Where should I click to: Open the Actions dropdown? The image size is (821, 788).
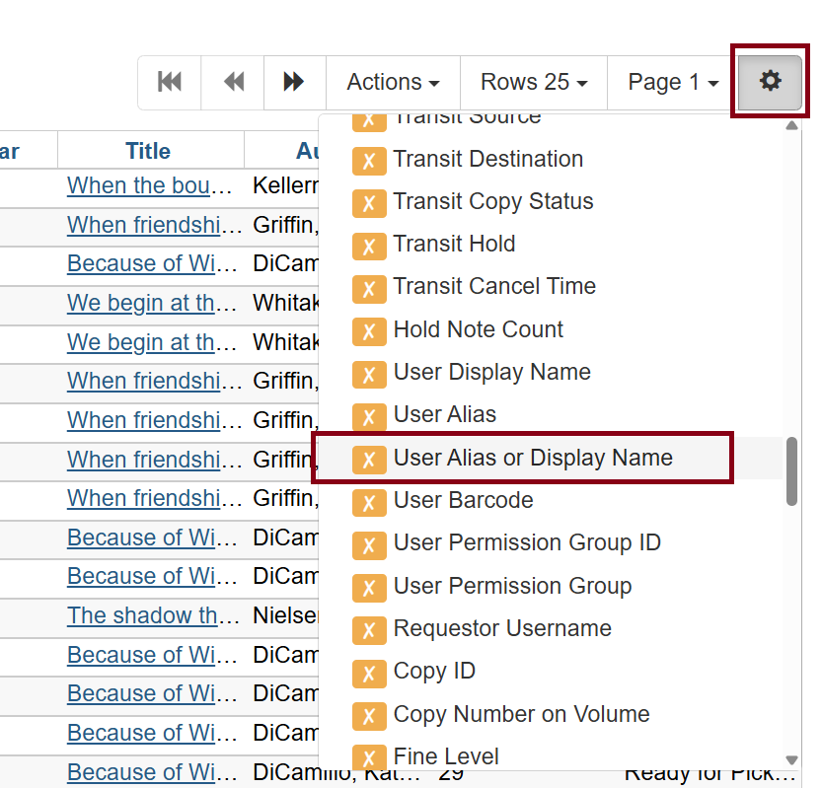pyautogui.click(x=391, y=82)
